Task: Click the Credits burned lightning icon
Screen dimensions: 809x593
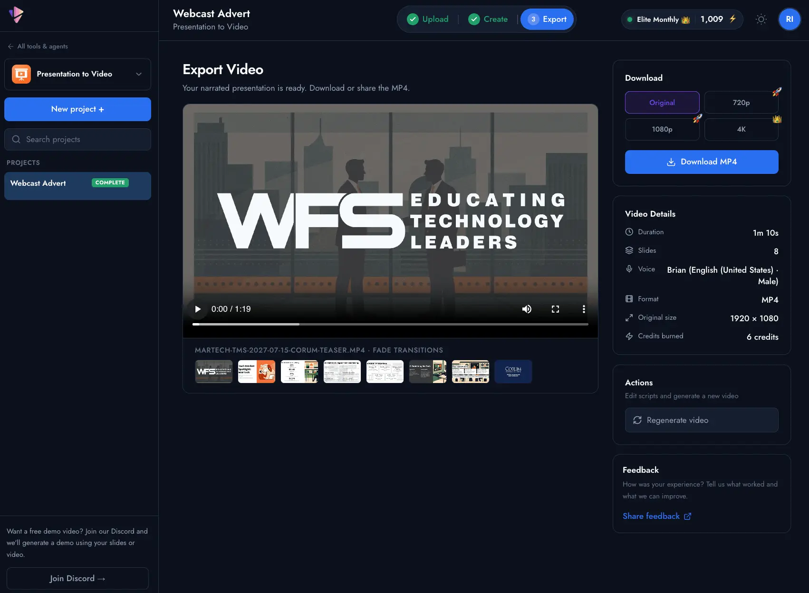Action: click(629, 336)
